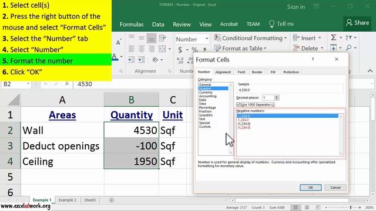The width and height of the screenshot is (376, 211).
Task: Click the Increase Decimal icon
Action: pos(180,60)
